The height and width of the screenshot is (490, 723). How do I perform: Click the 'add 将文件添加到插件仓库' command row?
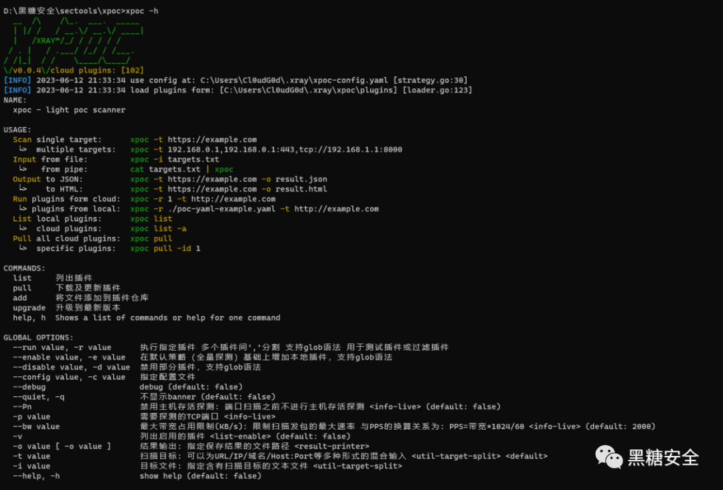[81, 298]
